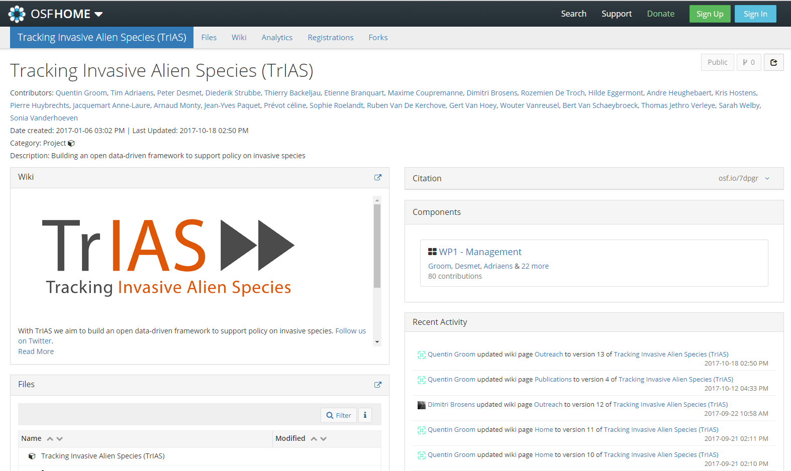
Task: Click the green Sign Up button
Action: [x=710, y=14]
